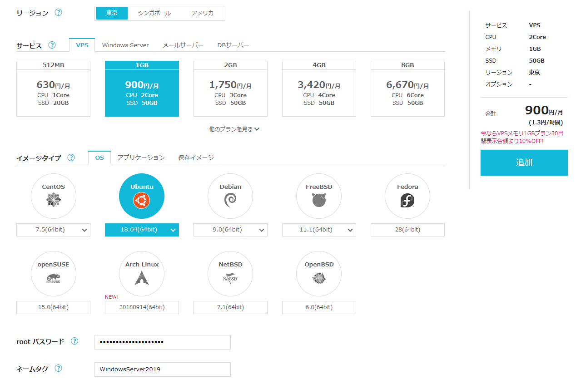
Task: Select the openSUSE chameleon icon
Action: point(54,278)
